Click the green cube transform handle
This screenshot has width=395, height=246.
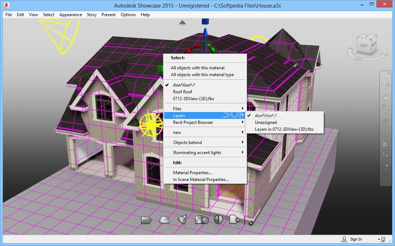click(x=160, y=68)
